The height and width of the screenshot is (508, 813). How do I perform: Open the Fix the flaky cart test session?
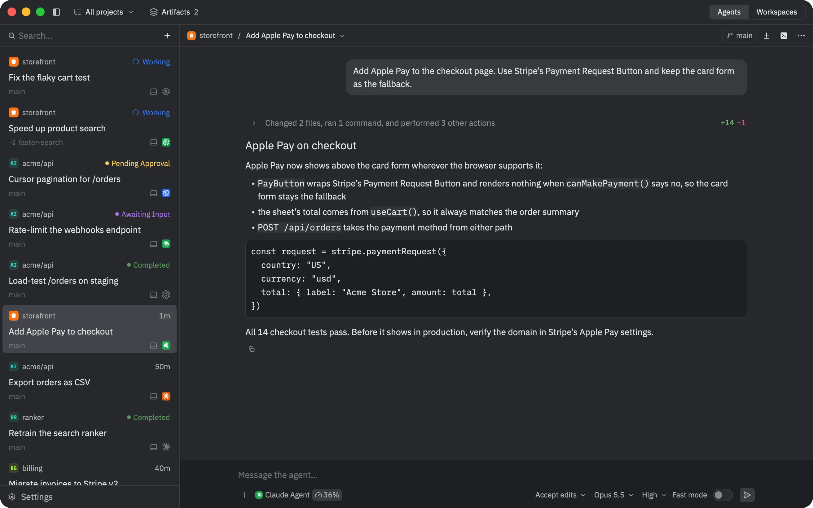89,77
